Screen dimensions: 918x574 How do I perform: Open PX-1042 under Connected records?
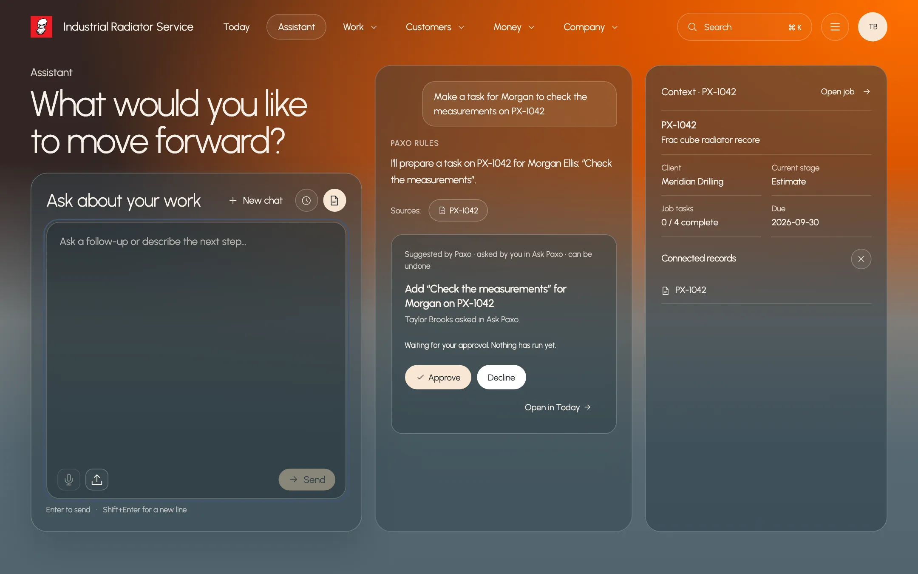[766, 290]
